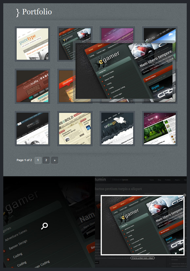
Task: Open Home in the lumin navigation
Action: coord(152,180)
